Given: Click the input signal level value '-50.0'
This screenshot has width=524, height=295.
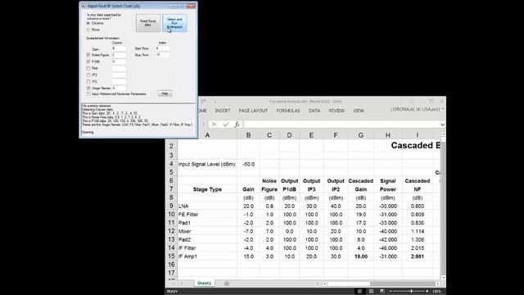Looking at the screenshot, I should (248, 164).
